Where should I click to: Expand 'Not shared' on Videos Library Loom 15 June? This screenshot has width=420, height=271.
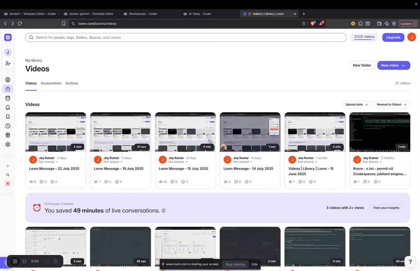[308, 162]
